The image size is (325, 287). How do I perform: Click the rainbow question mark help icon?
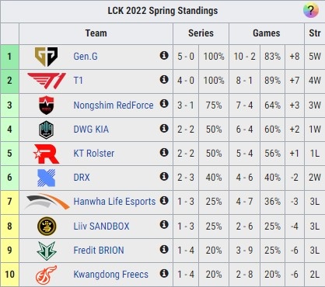click(311, 11)
